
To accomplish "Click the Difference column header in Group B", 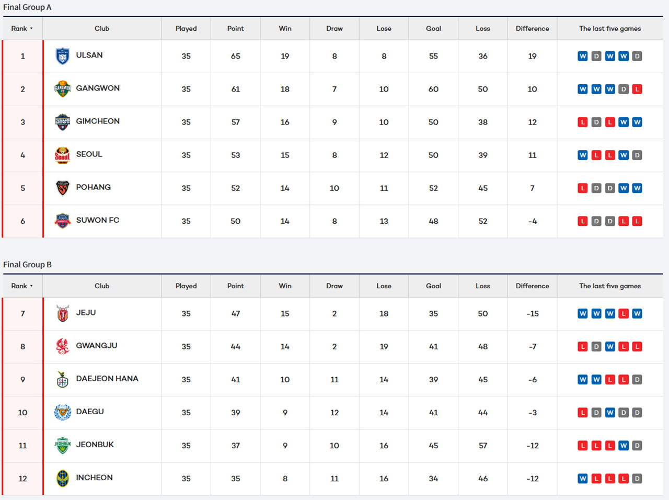I will [532, 286].
